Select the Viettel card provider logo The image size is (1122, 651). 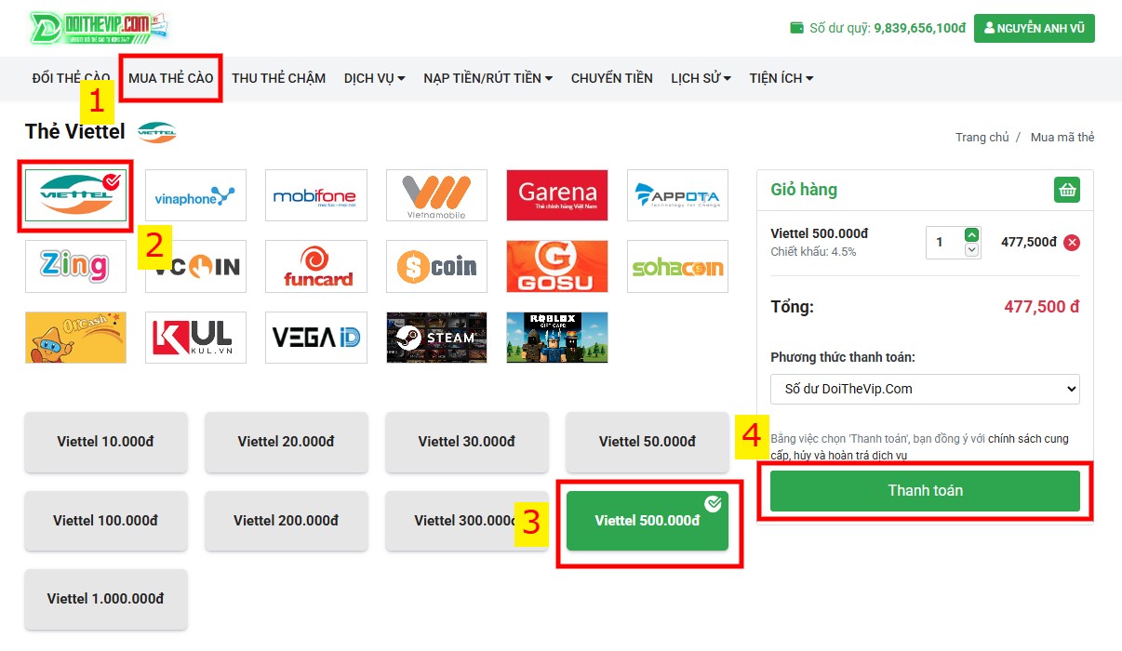76,195
